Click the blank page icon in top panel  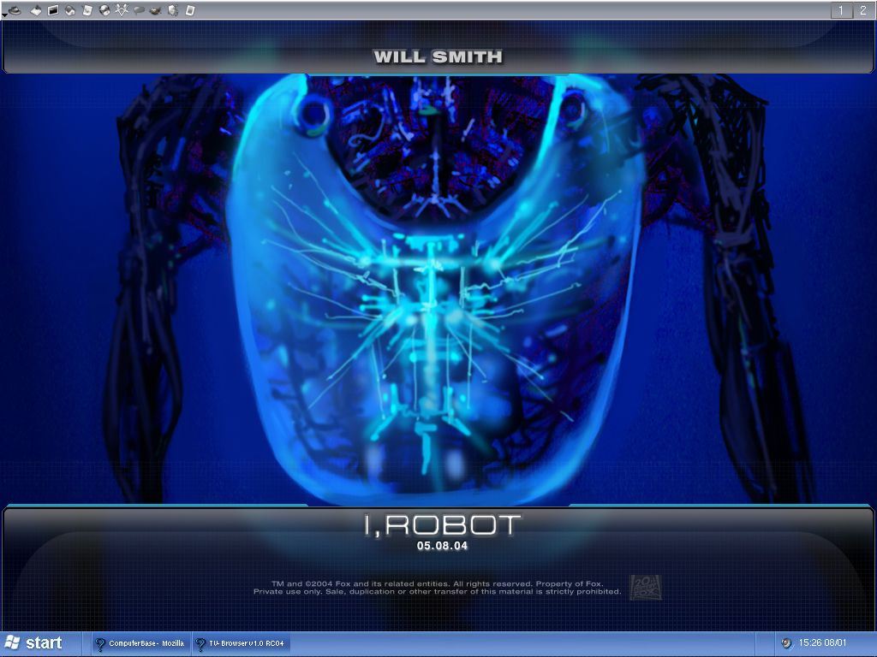(x=190, y=10)
